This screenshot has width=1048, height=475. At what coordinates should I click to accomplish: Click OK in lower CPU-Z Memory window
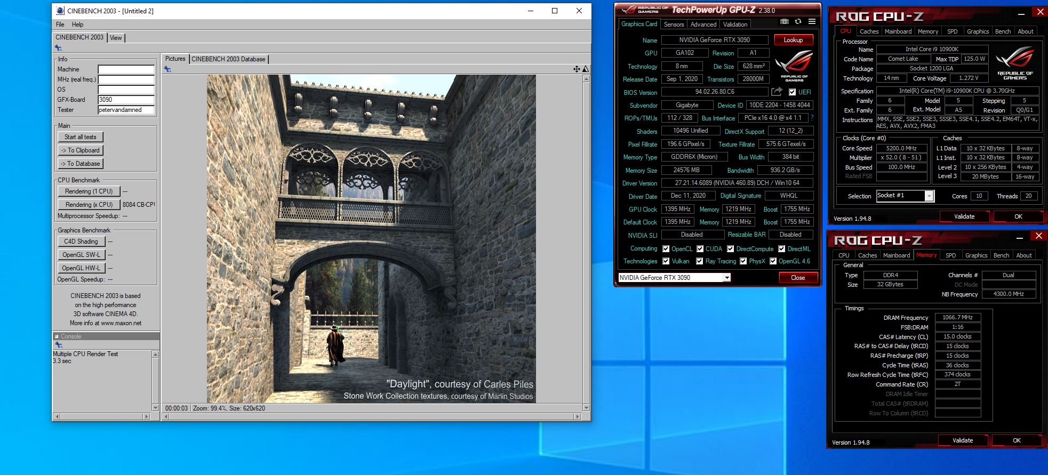pyautogui.click(x=1017, y=440)
